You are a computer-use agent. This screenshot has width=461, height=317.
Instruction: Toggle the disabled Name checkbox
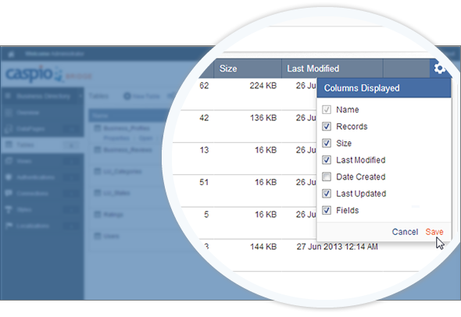pyautogui.click(x=327, y=109)
